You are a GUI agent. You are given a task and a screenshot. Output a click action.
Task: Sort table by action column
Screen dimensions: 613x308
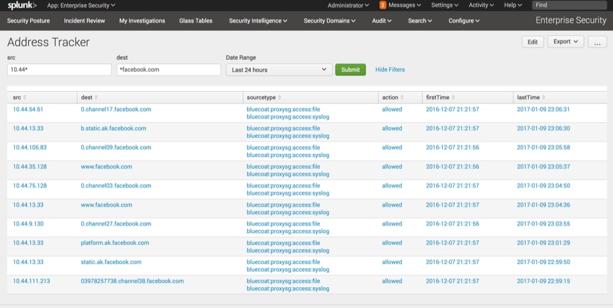click(393, 97)
